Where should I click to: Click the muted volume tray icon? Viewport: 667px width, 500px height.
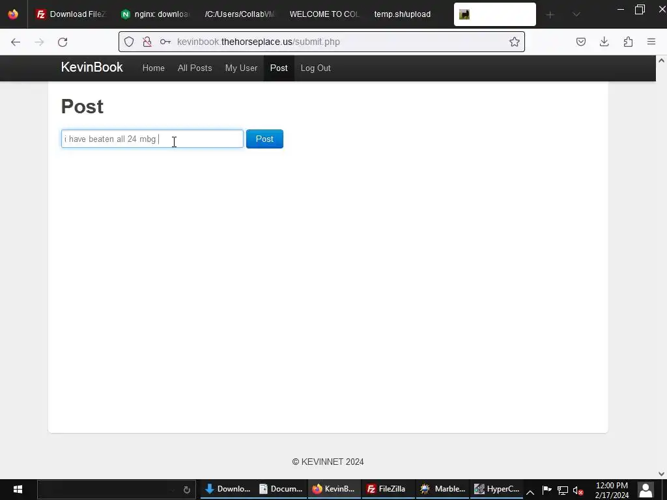[578, 491]
